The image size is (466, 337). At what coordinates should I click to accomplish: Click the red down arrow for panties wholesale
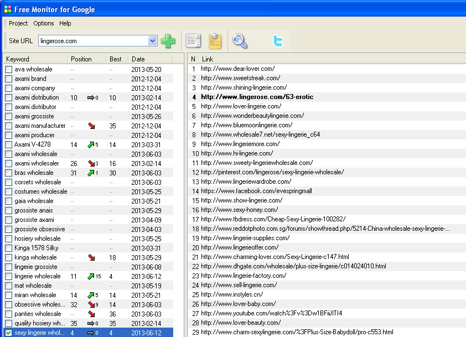(x=91, y=314)
